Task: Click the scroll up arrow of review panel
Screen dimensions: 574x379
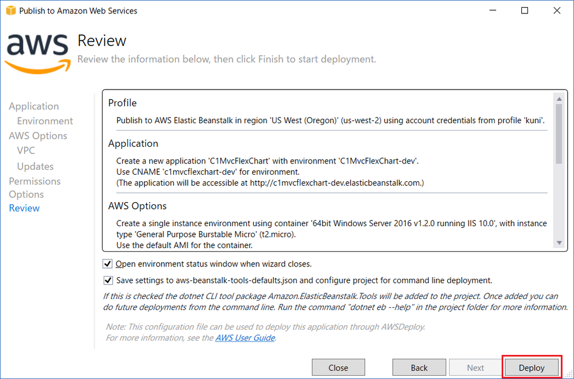Action: pos(559,99)
